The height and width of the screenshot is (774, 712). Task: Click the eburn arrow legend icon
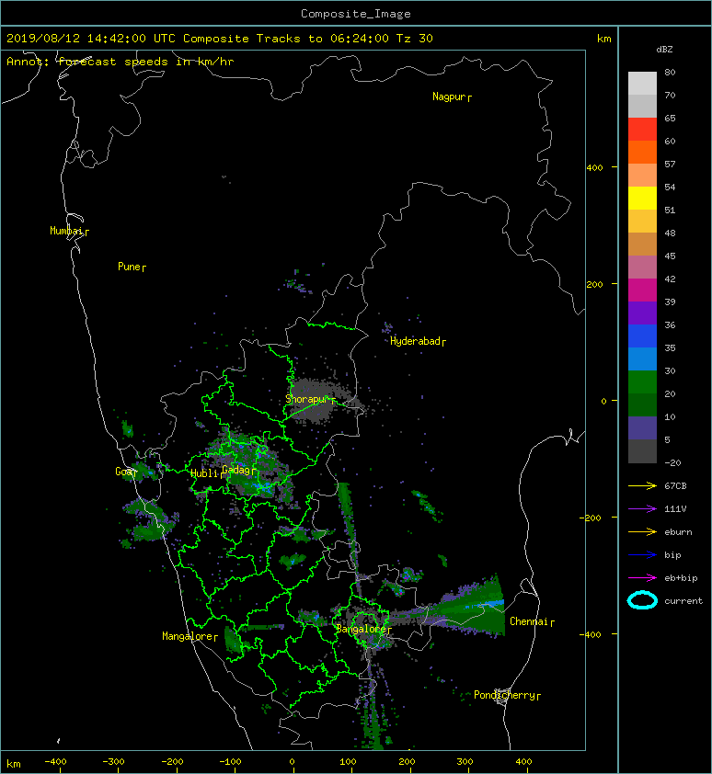click(x=642, y=531)
